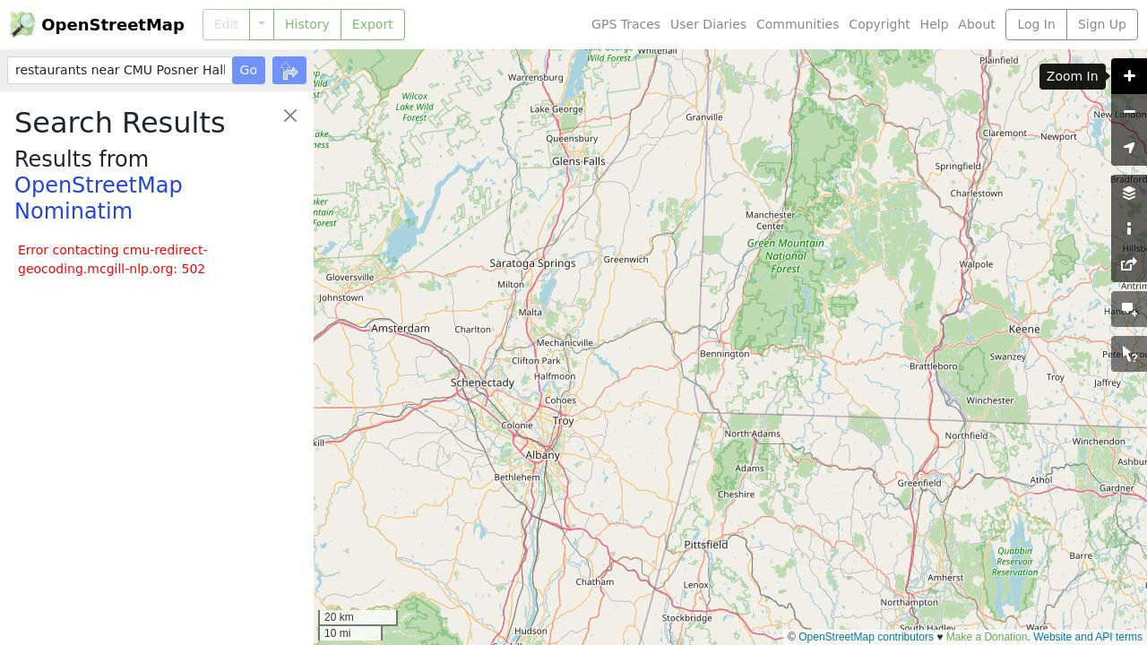Open the About page
The width and height of the screenshot is (1147, 645).
coord(977,24)
